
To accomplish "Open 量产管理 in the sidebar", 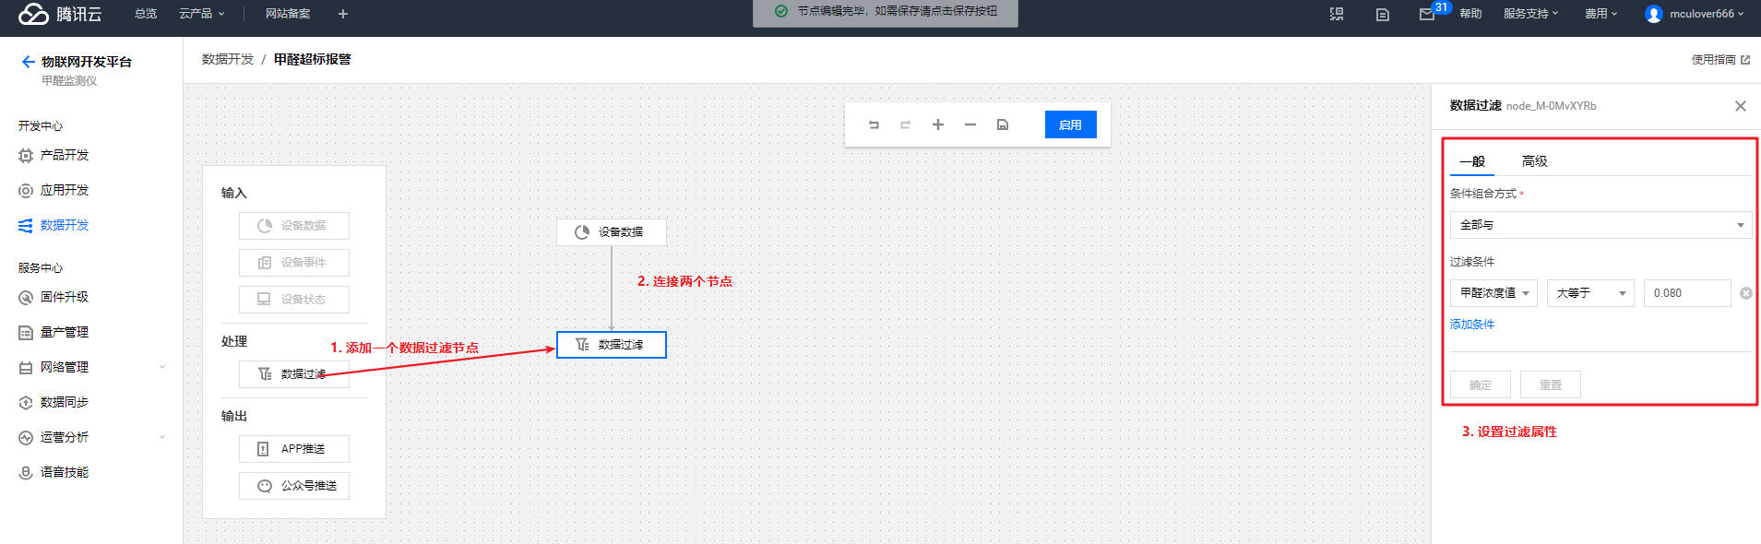I will point(65,332).
